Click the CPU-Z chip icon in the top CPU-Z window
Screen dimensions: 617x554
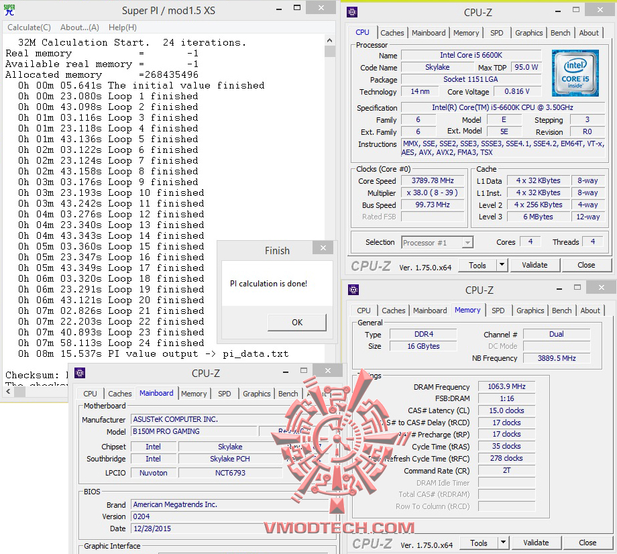click(x=352, y=12)
